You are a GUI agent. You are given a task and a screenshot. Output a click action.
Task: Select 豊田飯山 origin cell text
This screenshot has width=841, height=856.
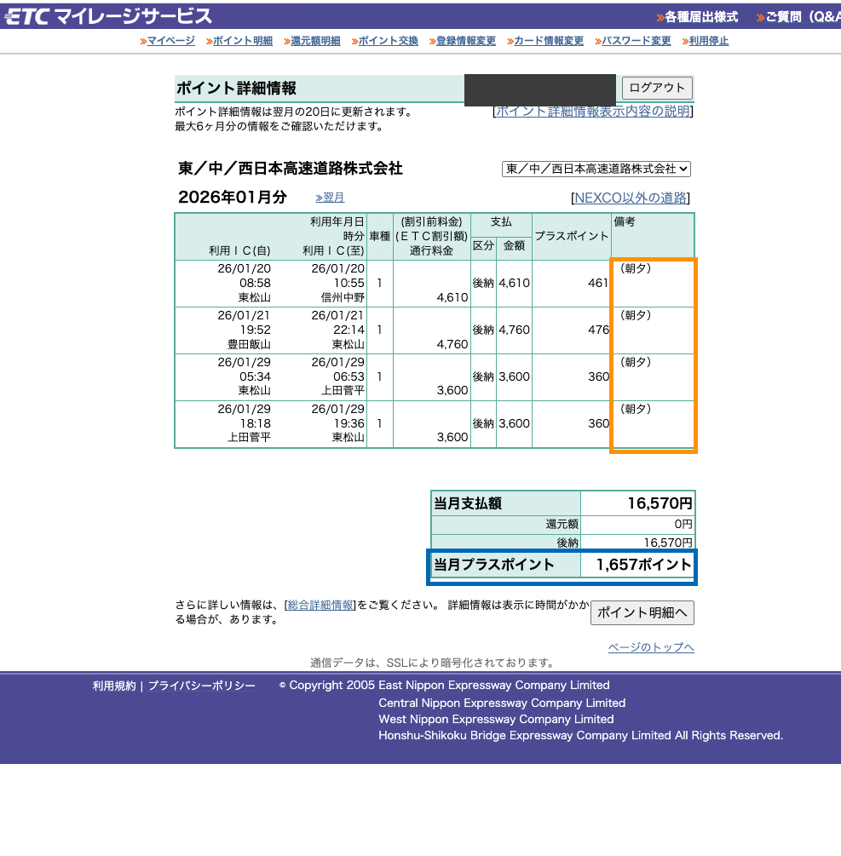(249, 344)
